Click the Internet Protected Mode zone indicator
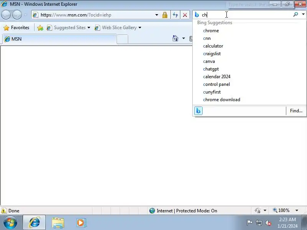This screenshot has width=307, height=230. [183, 210]
